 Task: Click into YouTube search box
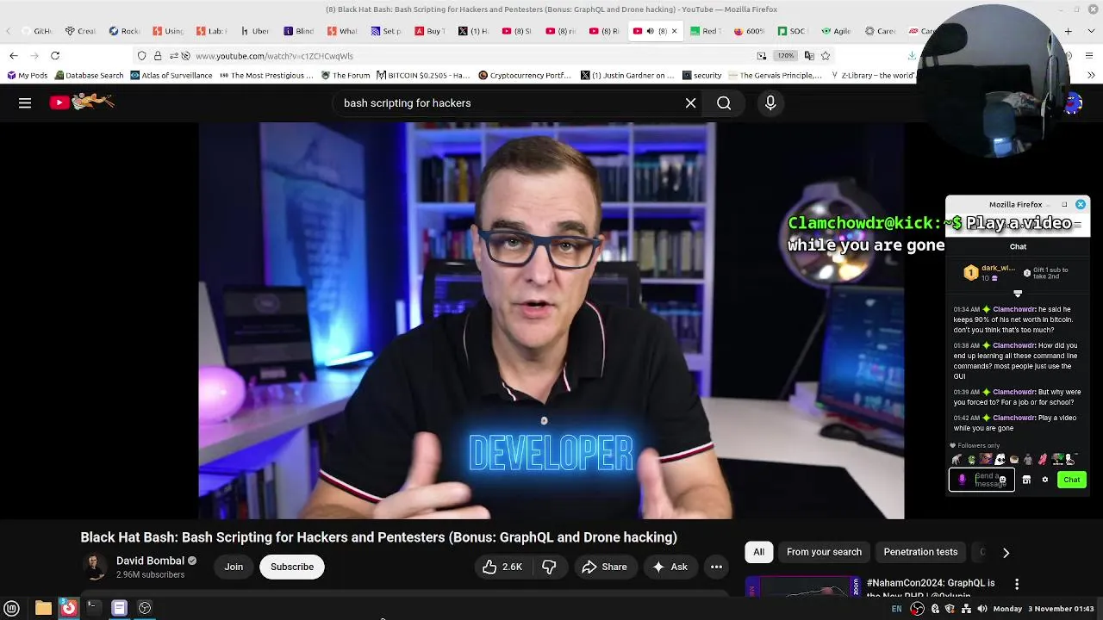tap(508, 103)
